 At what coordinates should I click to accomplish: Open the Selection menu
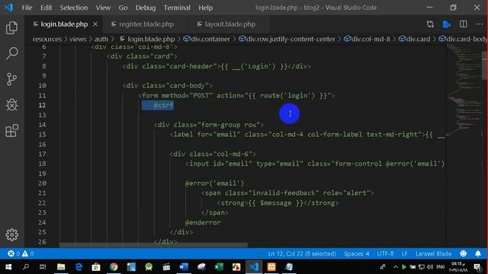point(74,8)
